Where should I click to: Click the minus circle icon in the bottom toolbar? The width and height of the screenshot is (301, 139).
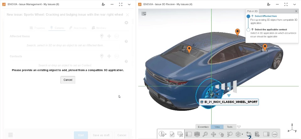point(275,134)
